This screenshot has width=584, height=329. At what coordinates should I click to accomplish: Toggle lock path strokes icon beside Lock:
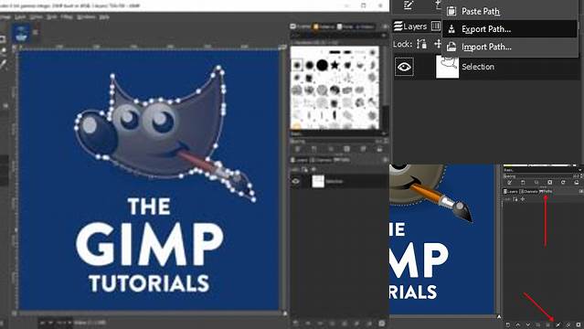pyautogui.click(x=421, y=44)
